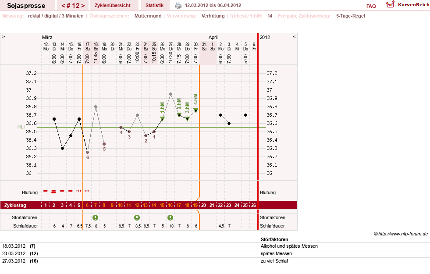This screenshot has width=430, height=274.
Task: Click the 4.hM triangle marker
Action: (196, 110)
